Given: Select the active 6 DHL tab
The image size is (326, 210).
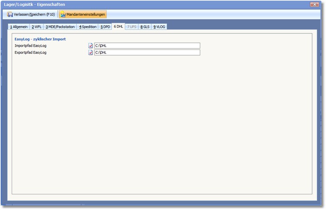Looking at the screenshot, I should (118, 26).
